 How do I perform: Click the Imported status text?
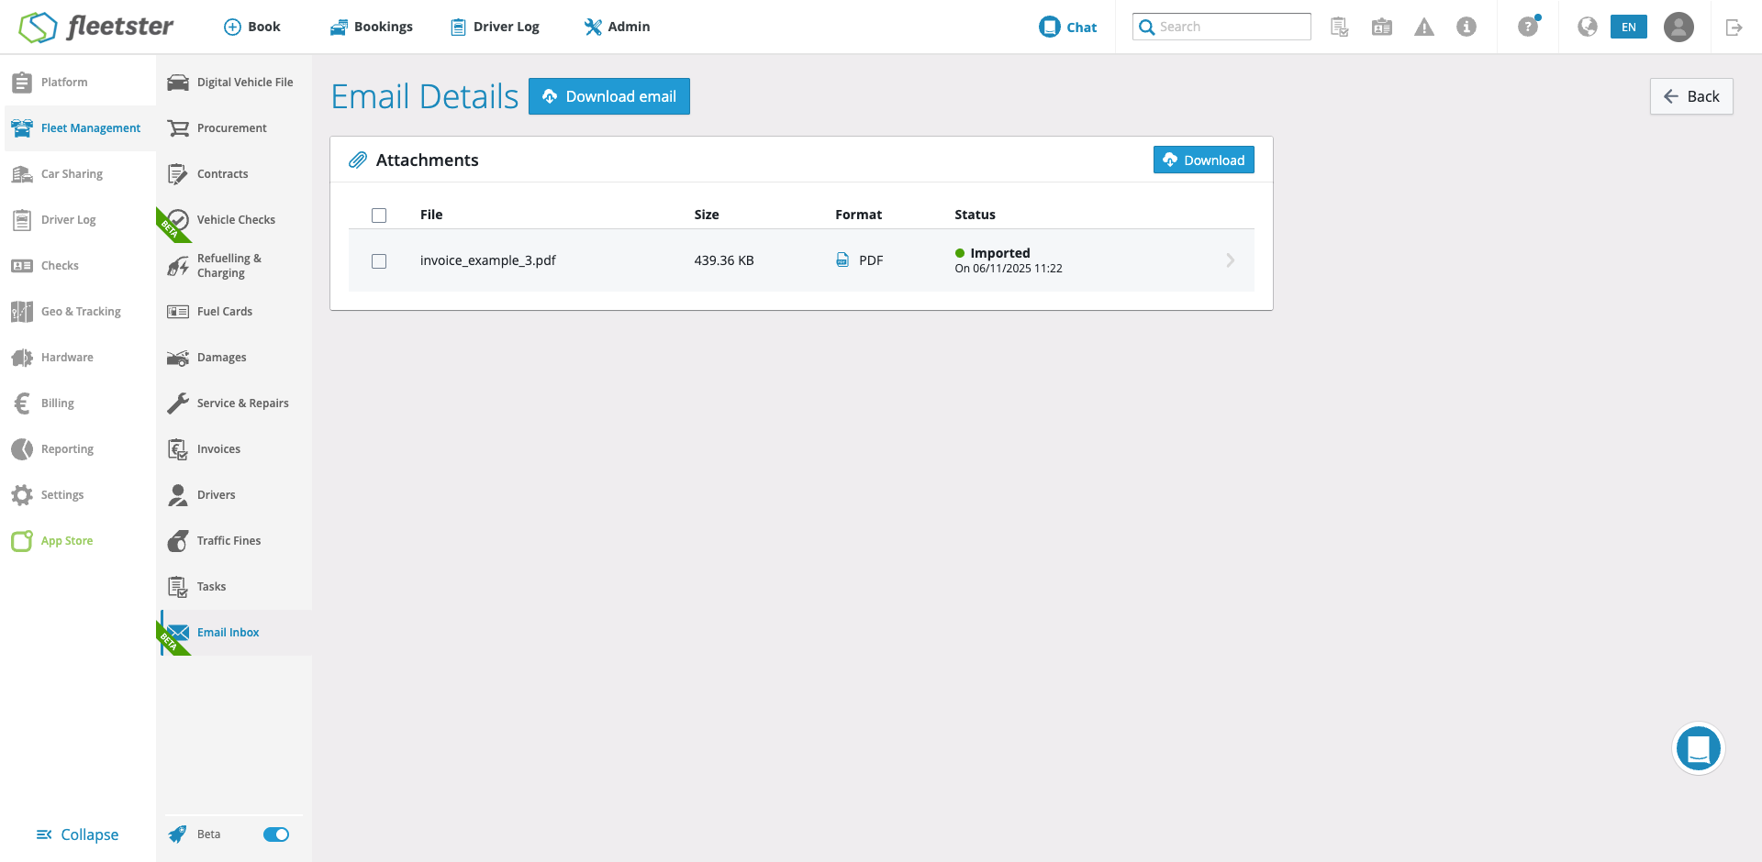[1000, 253]
